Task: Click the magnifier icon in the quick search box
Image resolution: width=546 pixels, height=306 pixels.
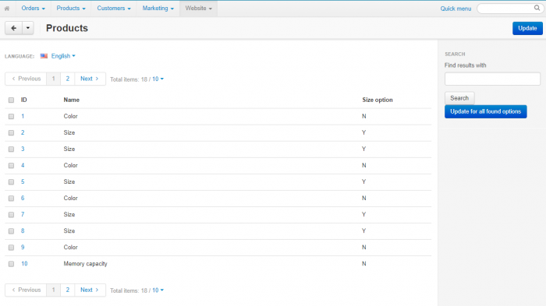Action: [x=537, y=8]
